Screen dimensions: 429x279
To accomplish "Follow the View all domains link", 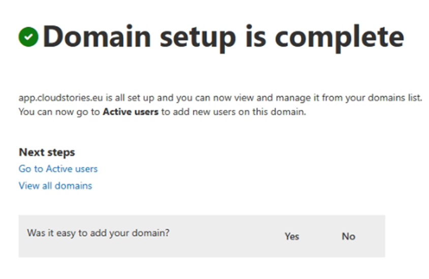I will click(x=55, y=186).
